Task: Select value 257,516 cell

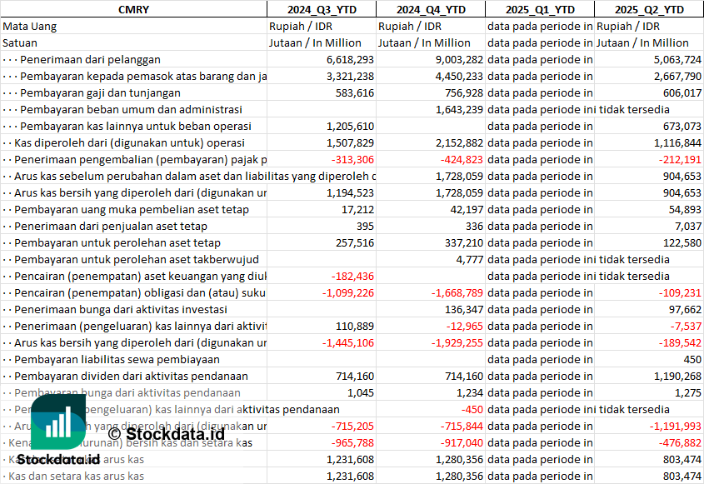Action: click(322, 243)
